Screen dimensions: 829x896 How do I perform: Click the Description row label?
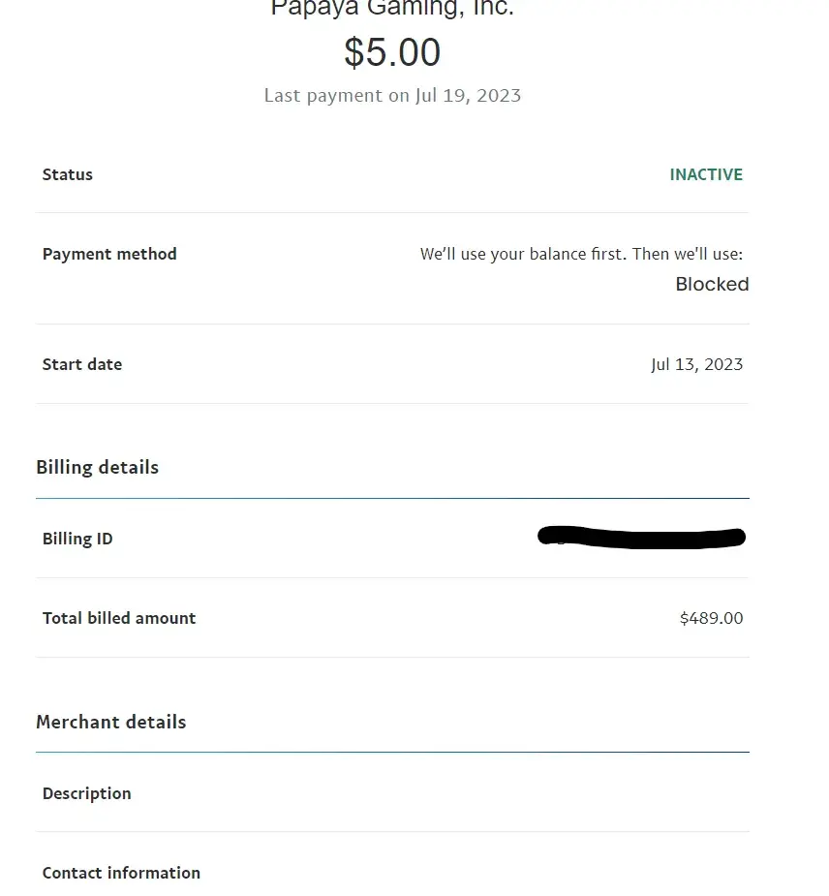pyautogui.click(x=87, y=794)
